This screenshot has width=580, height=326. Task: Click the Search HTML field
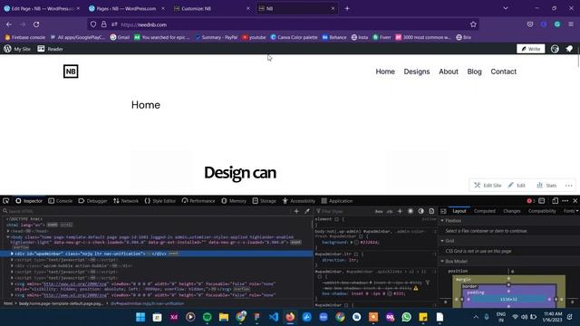pyautogui.click(x=146, y=211)
